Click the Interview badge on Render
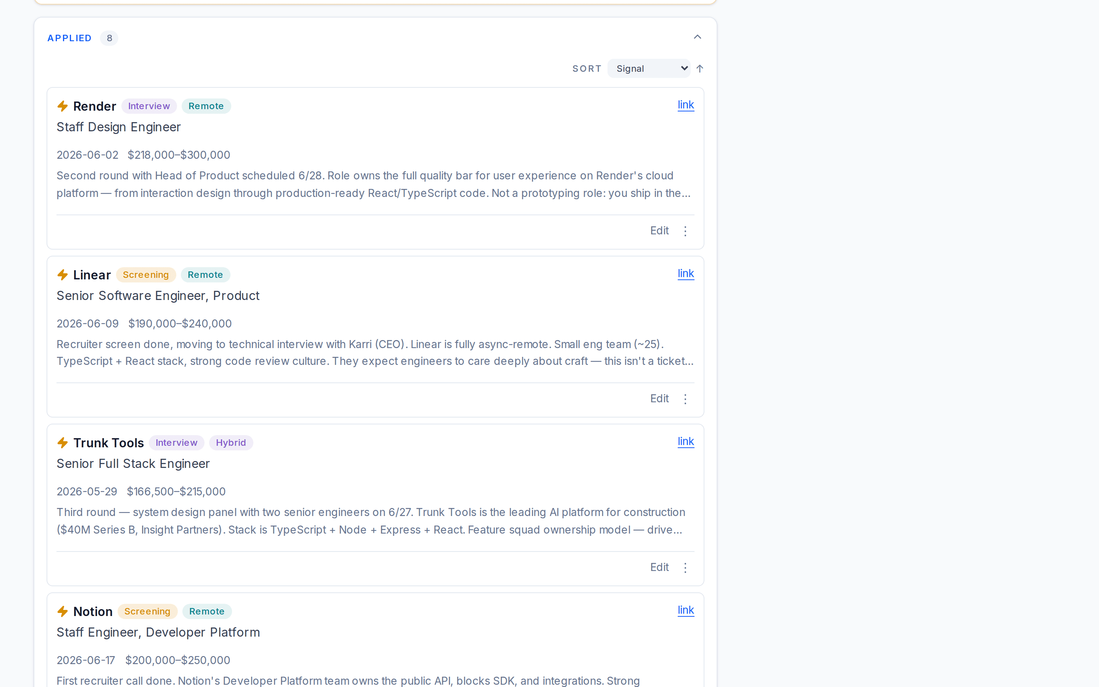 (149, 106)
